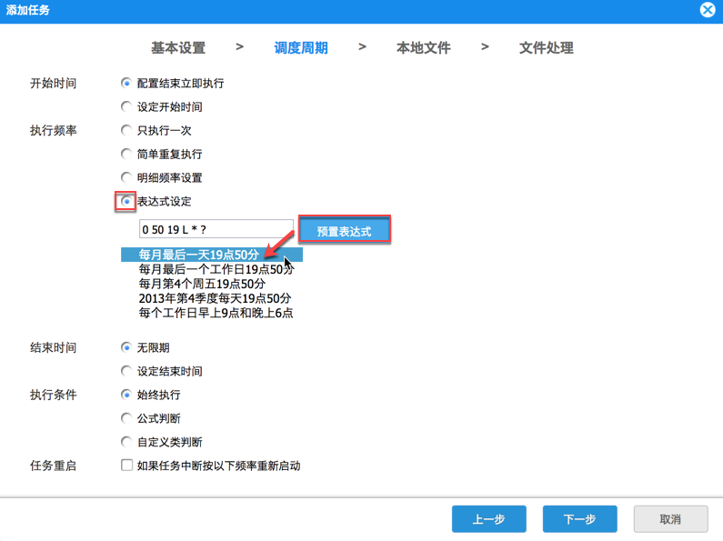The height and width of the screenshot is (541, 723).
Task: Pick preset 每月最后一个工作日19点50分
Action: 216,269
